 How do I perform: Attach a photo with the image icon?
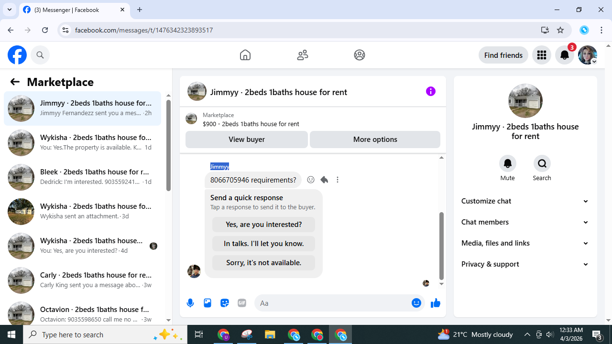pyautogui.click(x=208, y=303)
